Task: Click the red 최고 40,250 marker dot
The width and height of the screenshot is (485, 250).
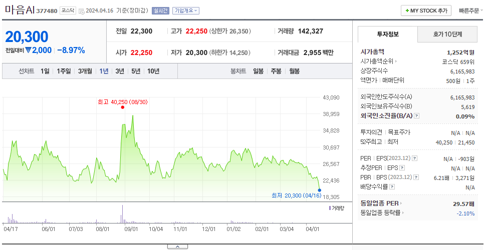Action: pyautogui.click(x=122, y=107)
